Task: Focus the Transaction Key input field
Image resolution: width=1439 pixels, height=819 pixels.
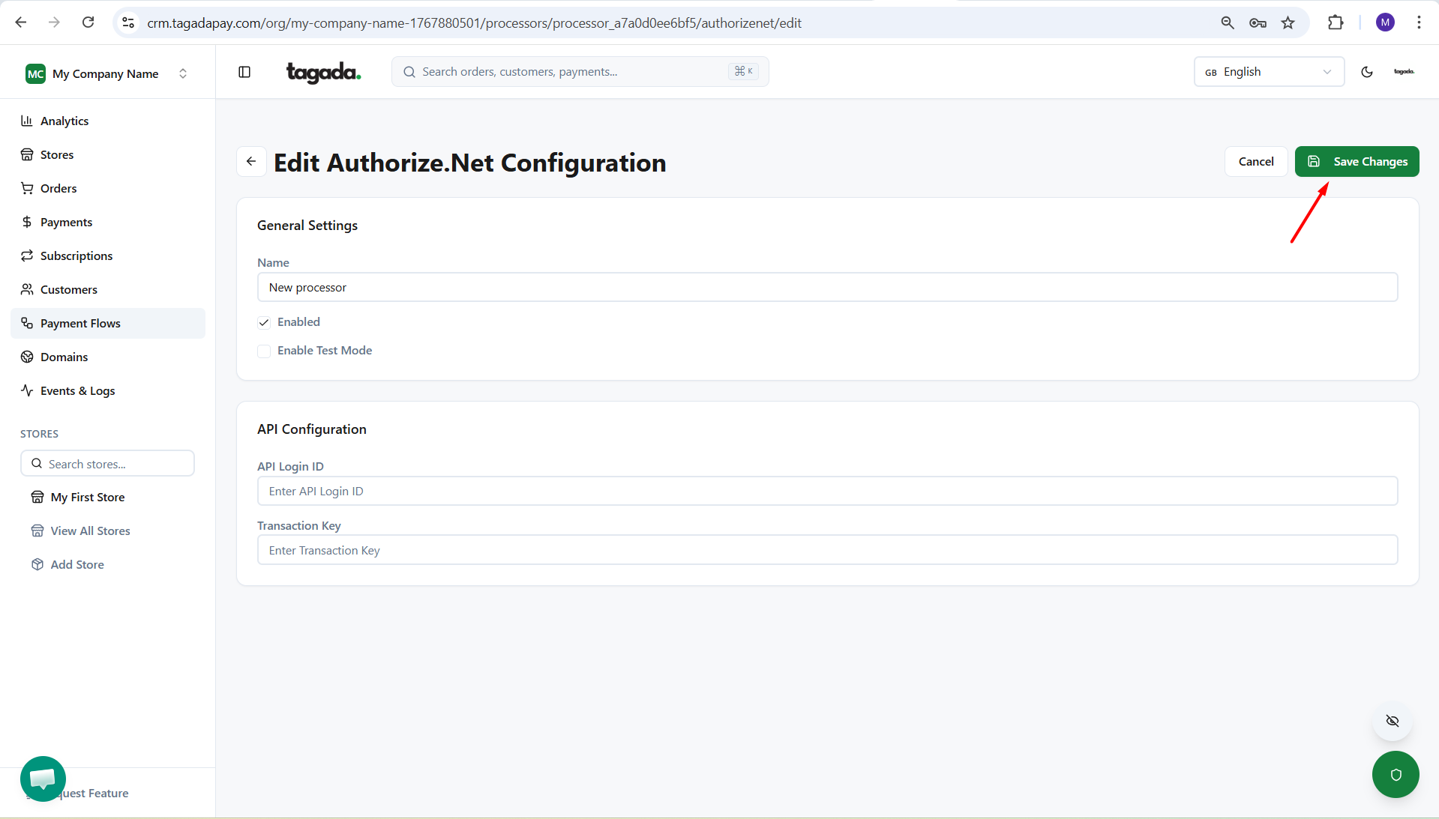Action: 827,550
